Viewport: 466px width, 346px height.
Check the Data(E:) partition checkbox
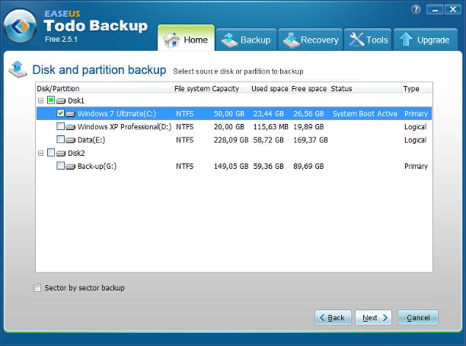60,139
